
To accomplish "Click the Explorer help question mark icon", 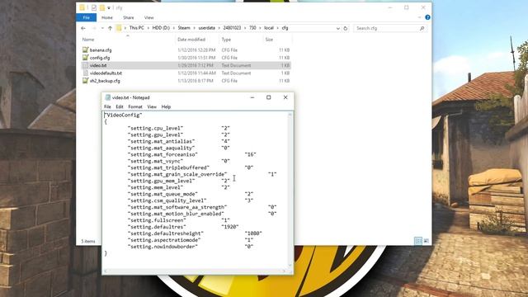I will point(427,17).
